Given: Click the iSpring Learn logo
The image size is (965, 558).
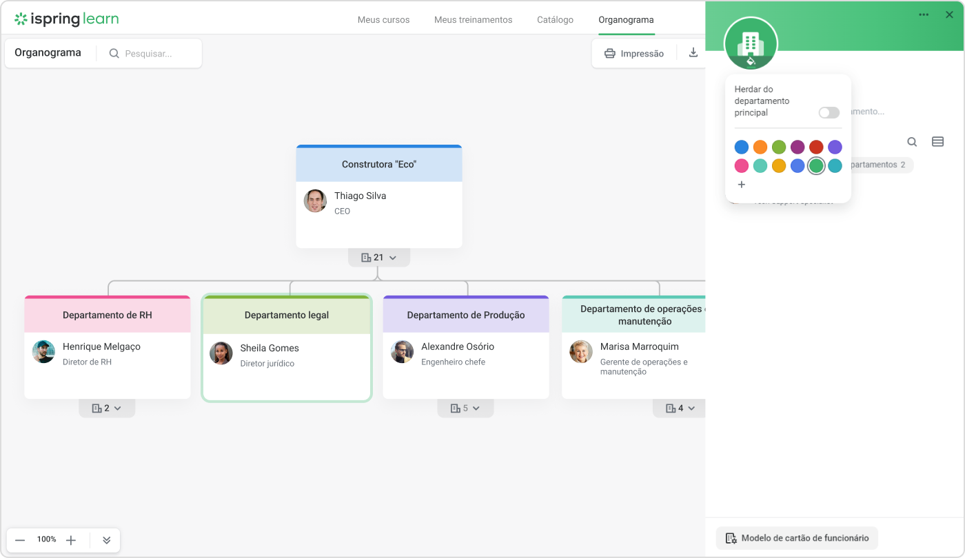Looking at the screenshot, I should click(66, 19).
